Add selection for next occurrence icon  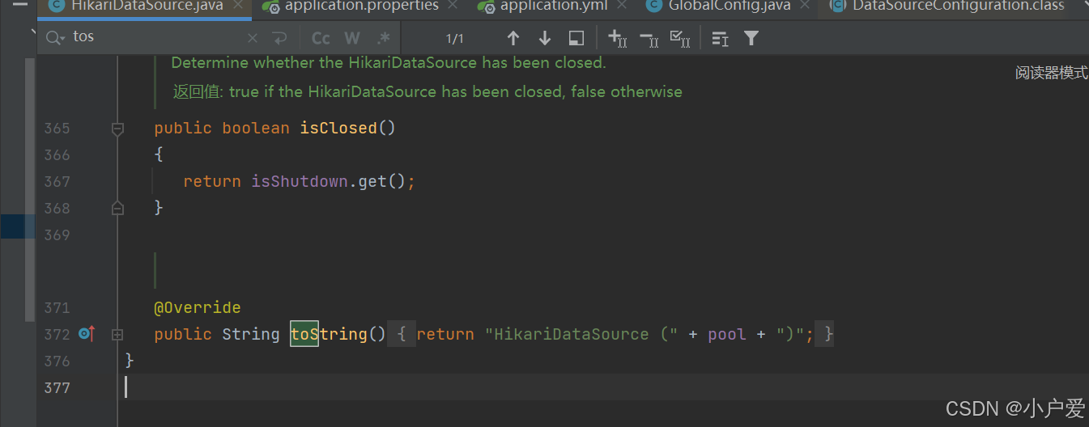pyautogui.click(x=617, y=38)
